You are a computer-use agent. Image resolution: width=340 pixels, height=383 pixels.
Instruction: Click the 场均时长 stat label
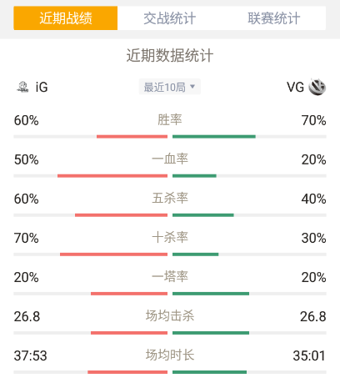pos(170,355)
